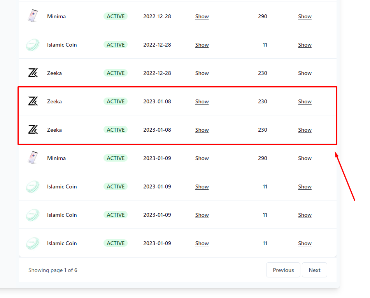Click the value 290 in Minima 2023-01-09 row

coord(262,158)
